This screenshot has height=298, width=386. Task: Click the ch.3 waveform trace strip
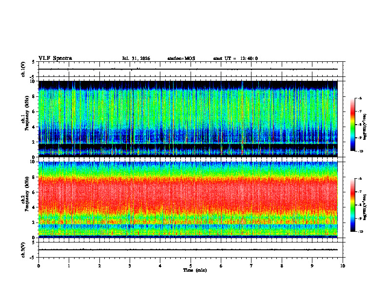(188, 250)
